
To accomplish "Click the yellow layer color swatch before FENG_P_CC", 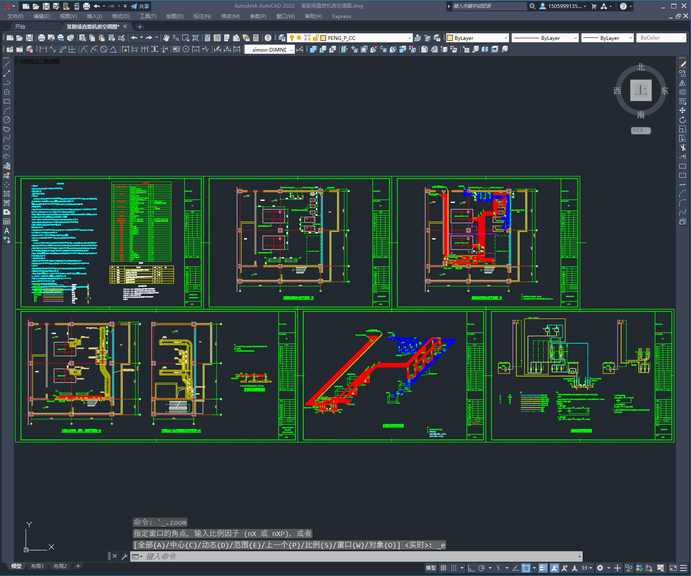I will [x=323, y=38].
